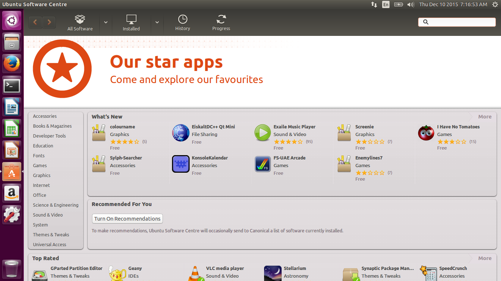Open the History view

pyautogui.click(x=183, y=23)
